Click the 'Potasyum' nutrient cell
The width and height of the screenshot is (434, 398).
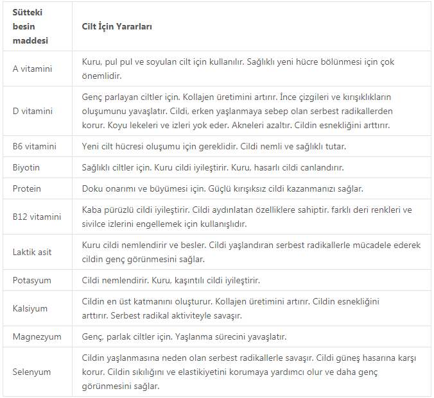point(32,280)
